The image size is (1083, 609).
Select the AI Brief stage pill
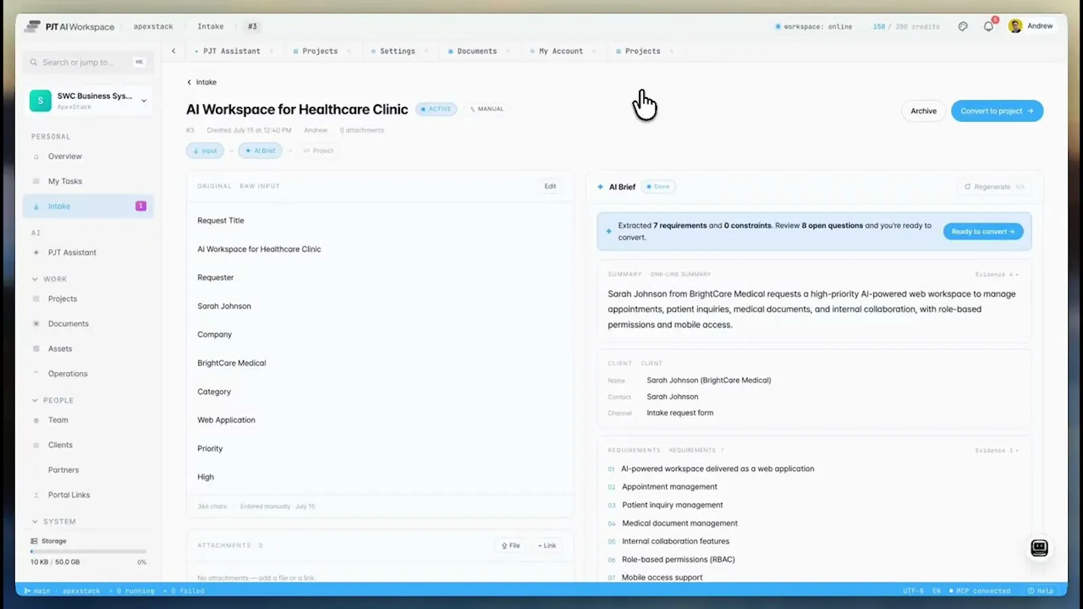[260, 151]
